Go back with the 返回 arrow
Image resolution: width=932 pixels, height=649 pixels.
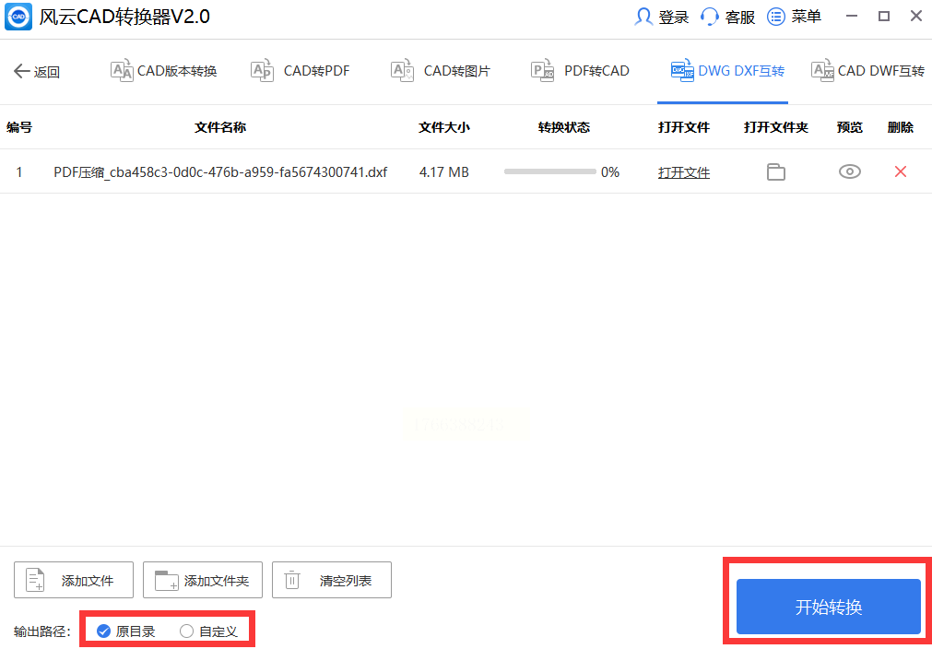(36, 72)
